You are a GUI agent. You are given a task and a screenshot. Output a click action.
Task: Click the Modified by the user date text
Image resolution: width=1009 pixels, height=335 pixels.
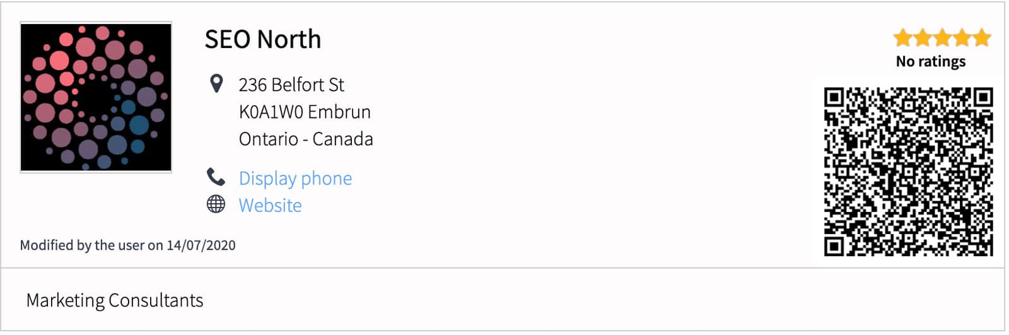click(127, 245)
